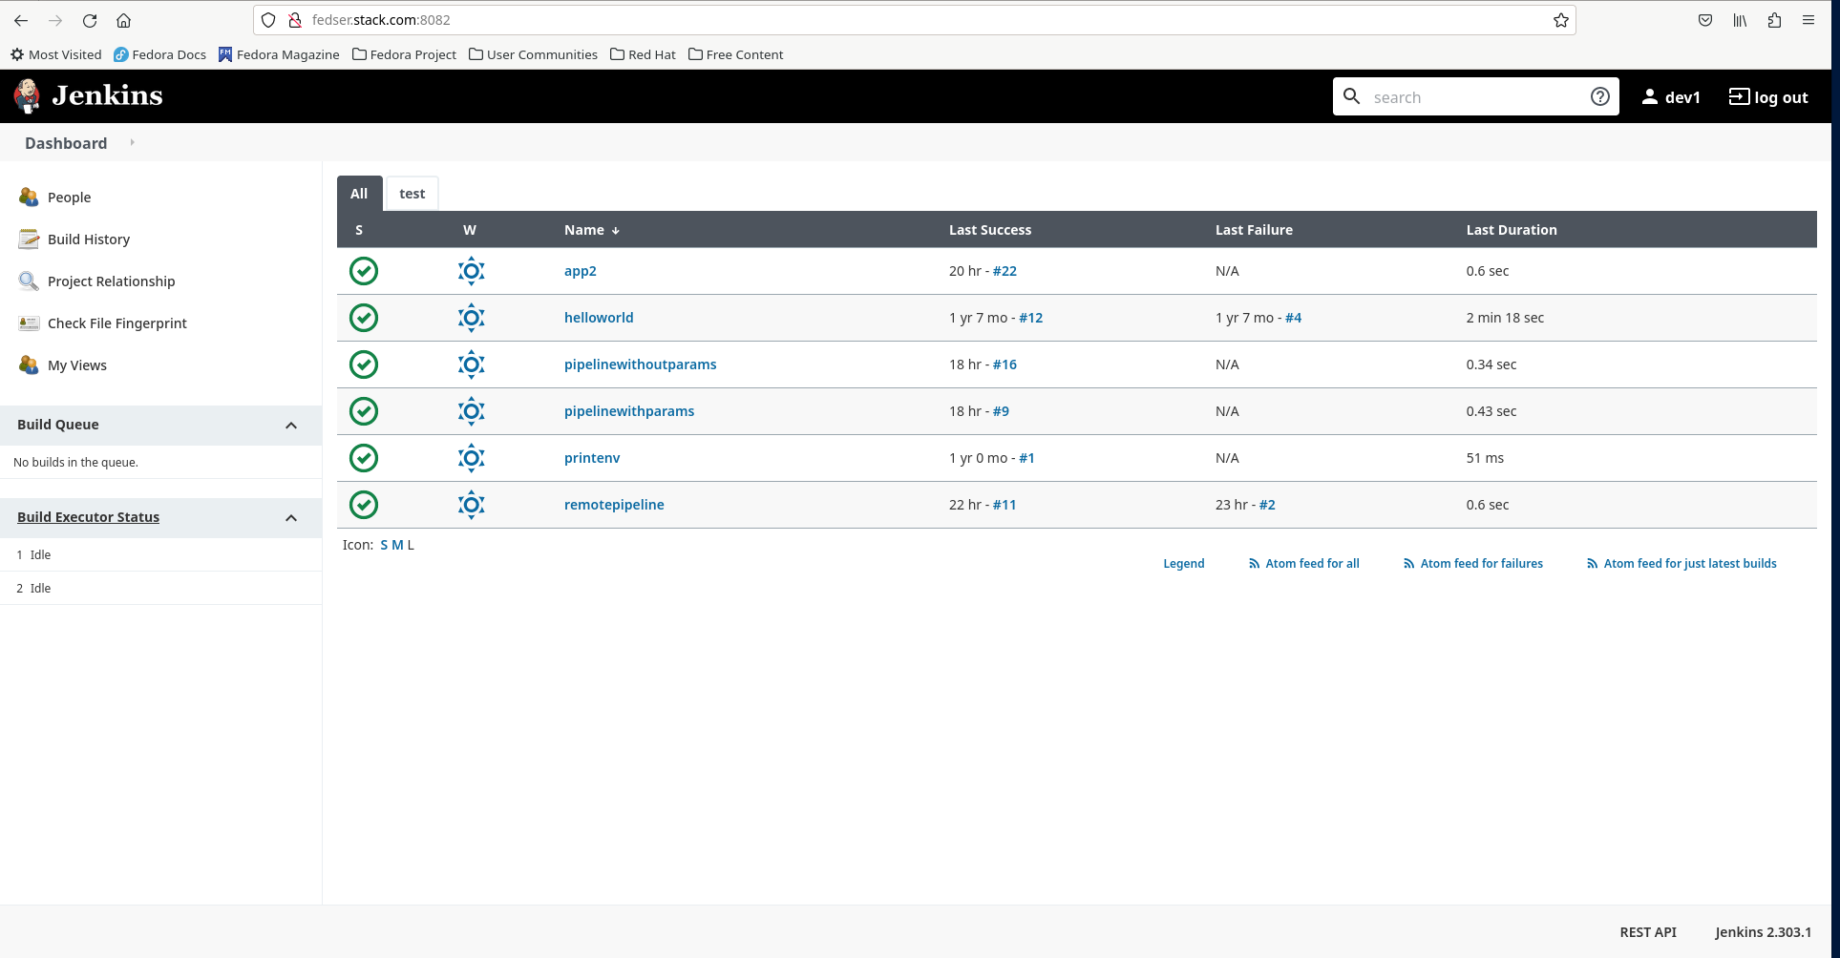Screen dimensions: 1840x958
Task: Click the green success icon beside printenv
Action: click(x=363, y=458)
